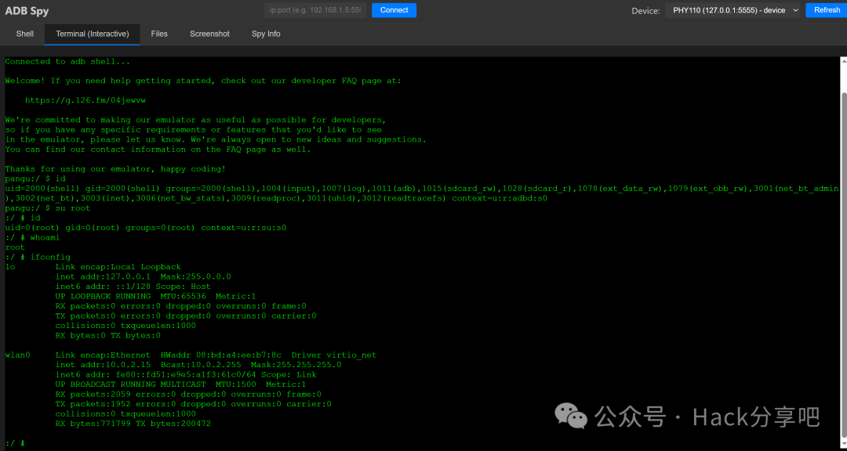Click the 'whoami' command line

33,237
